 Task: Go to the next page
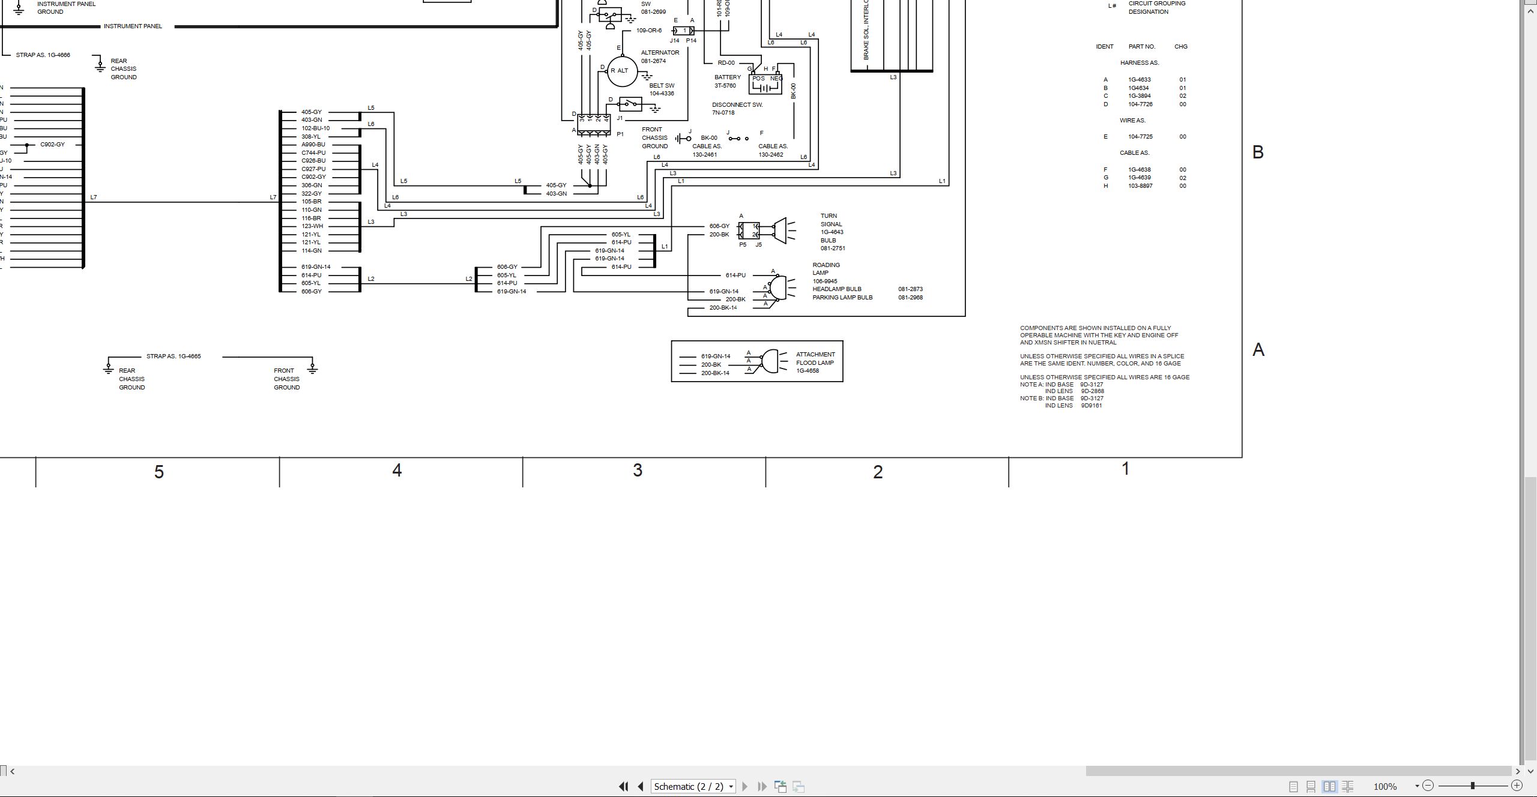tap(745, 786)
